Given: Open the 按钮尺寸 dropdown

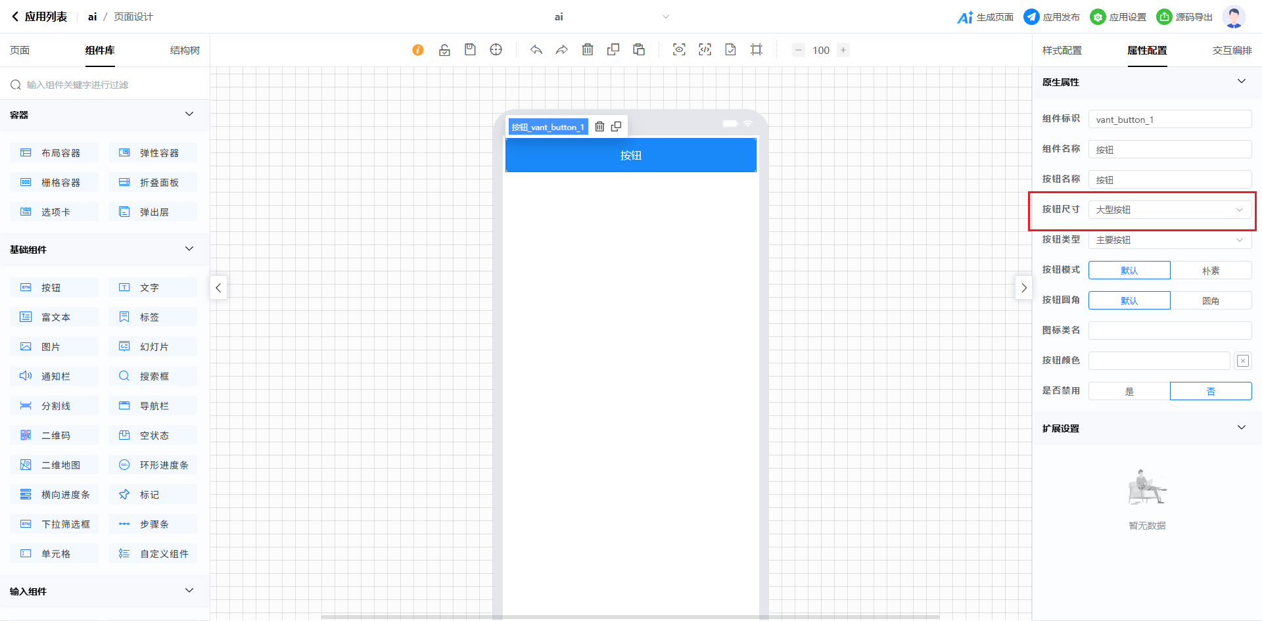Looking at the screenshot, I should tap(1169, 210).
